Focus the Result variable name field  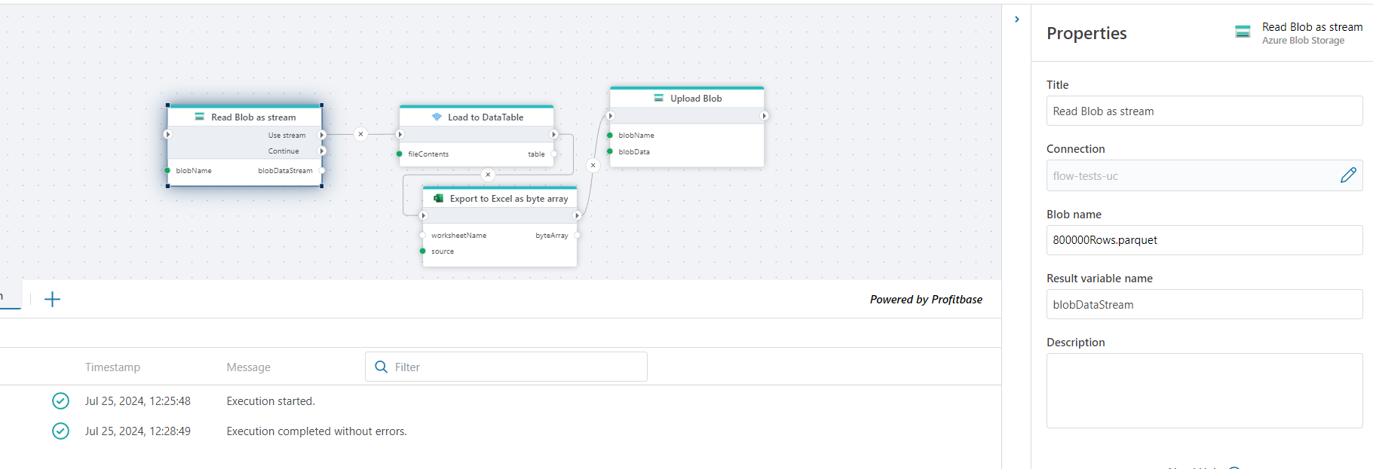point(1203,305)
